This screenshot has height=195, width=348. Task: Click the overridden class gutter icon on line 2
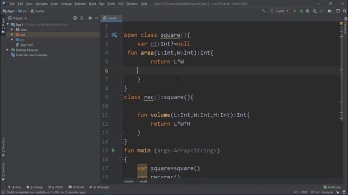[114, 35]
